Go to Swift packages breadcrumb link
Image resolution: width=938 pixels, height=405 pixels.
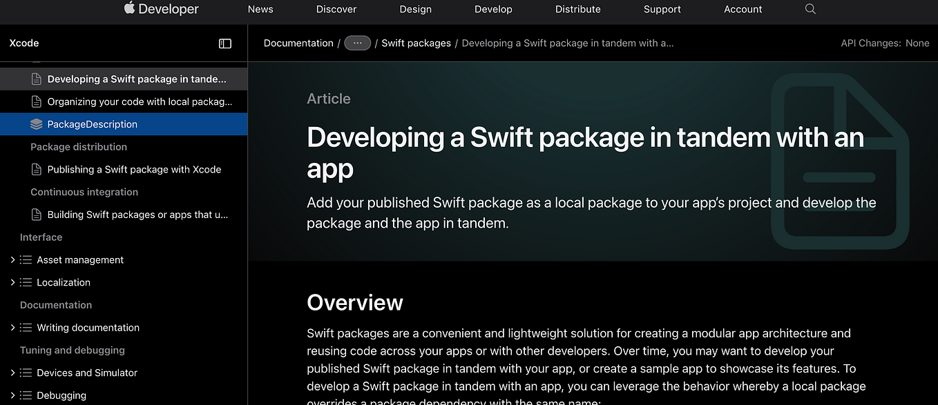[416, 43]
